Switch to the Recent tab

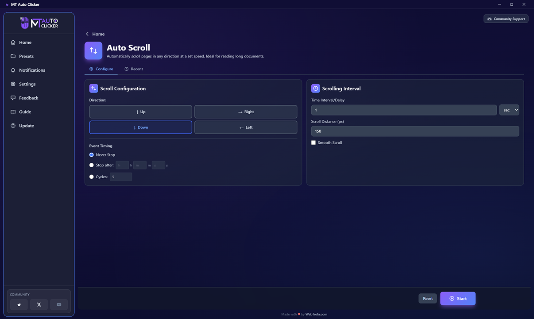134,69
